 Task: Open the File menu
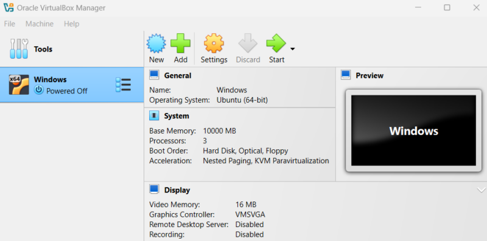(9, 24)
